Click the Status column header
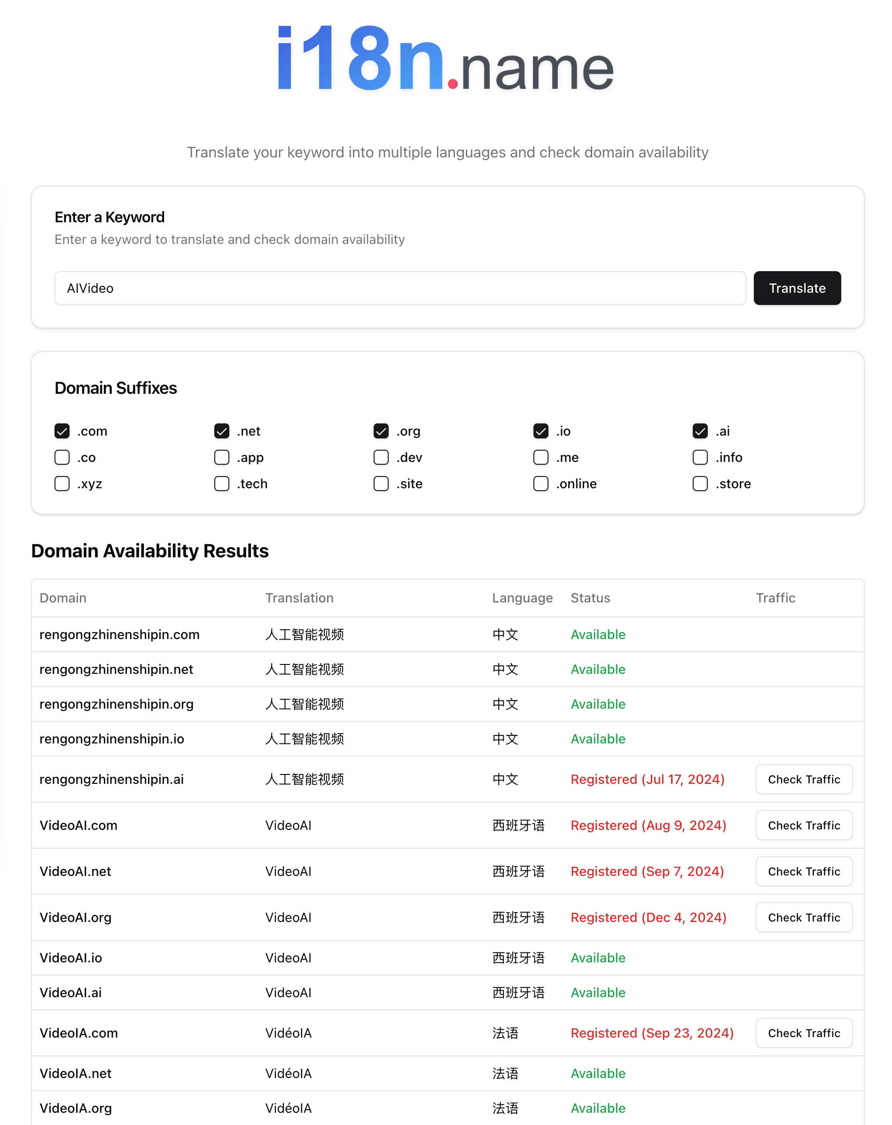 pos(590,598)
